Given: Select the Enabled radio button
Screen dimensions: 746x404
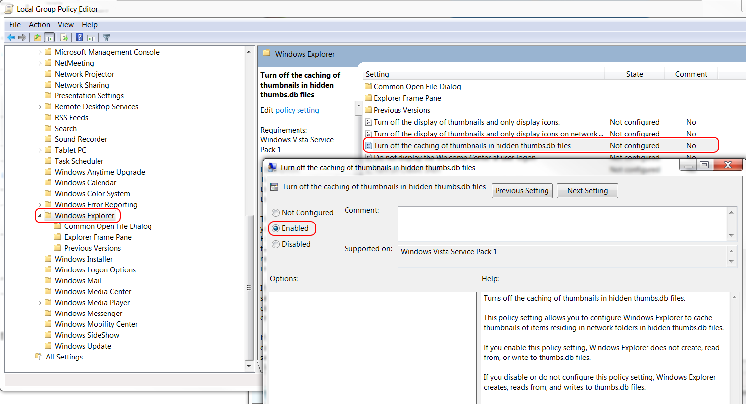Looking at the screenshot, I should [276, 228].
